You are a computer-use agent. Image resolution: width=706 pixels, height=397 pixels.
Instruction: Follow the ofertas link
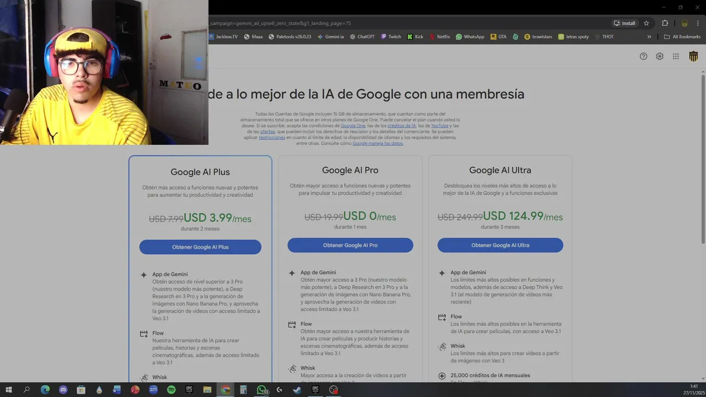(268, 132)
